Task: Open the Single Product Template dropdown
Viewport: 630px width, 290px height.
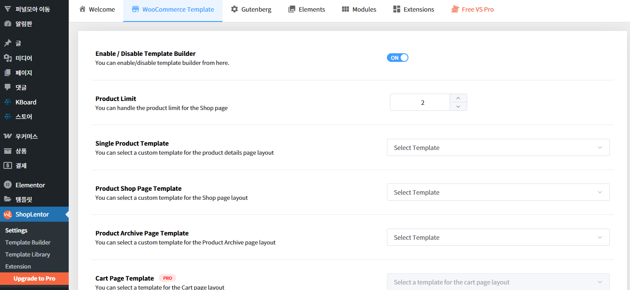Action: [498, 147]
